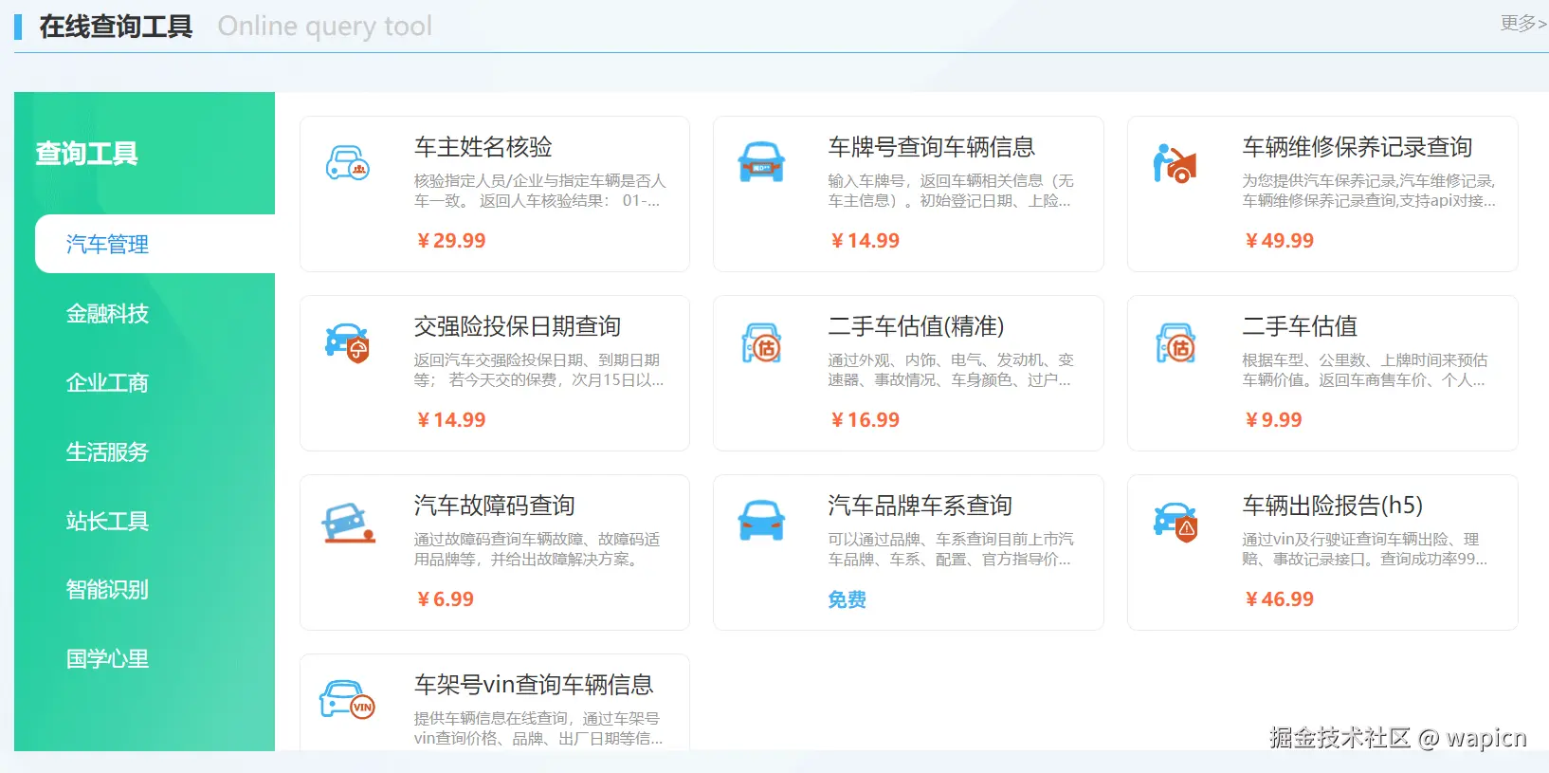This screenshot has width=1549, height=773.
Task: Open the 站长工具 category
Action: pyautogui.click(x=107, y=521)
